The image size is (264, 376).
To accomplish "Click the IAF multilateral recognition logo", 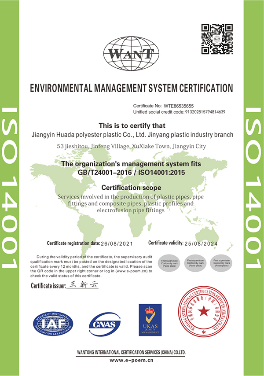I will pyautogui.click(x=53, y=324).
